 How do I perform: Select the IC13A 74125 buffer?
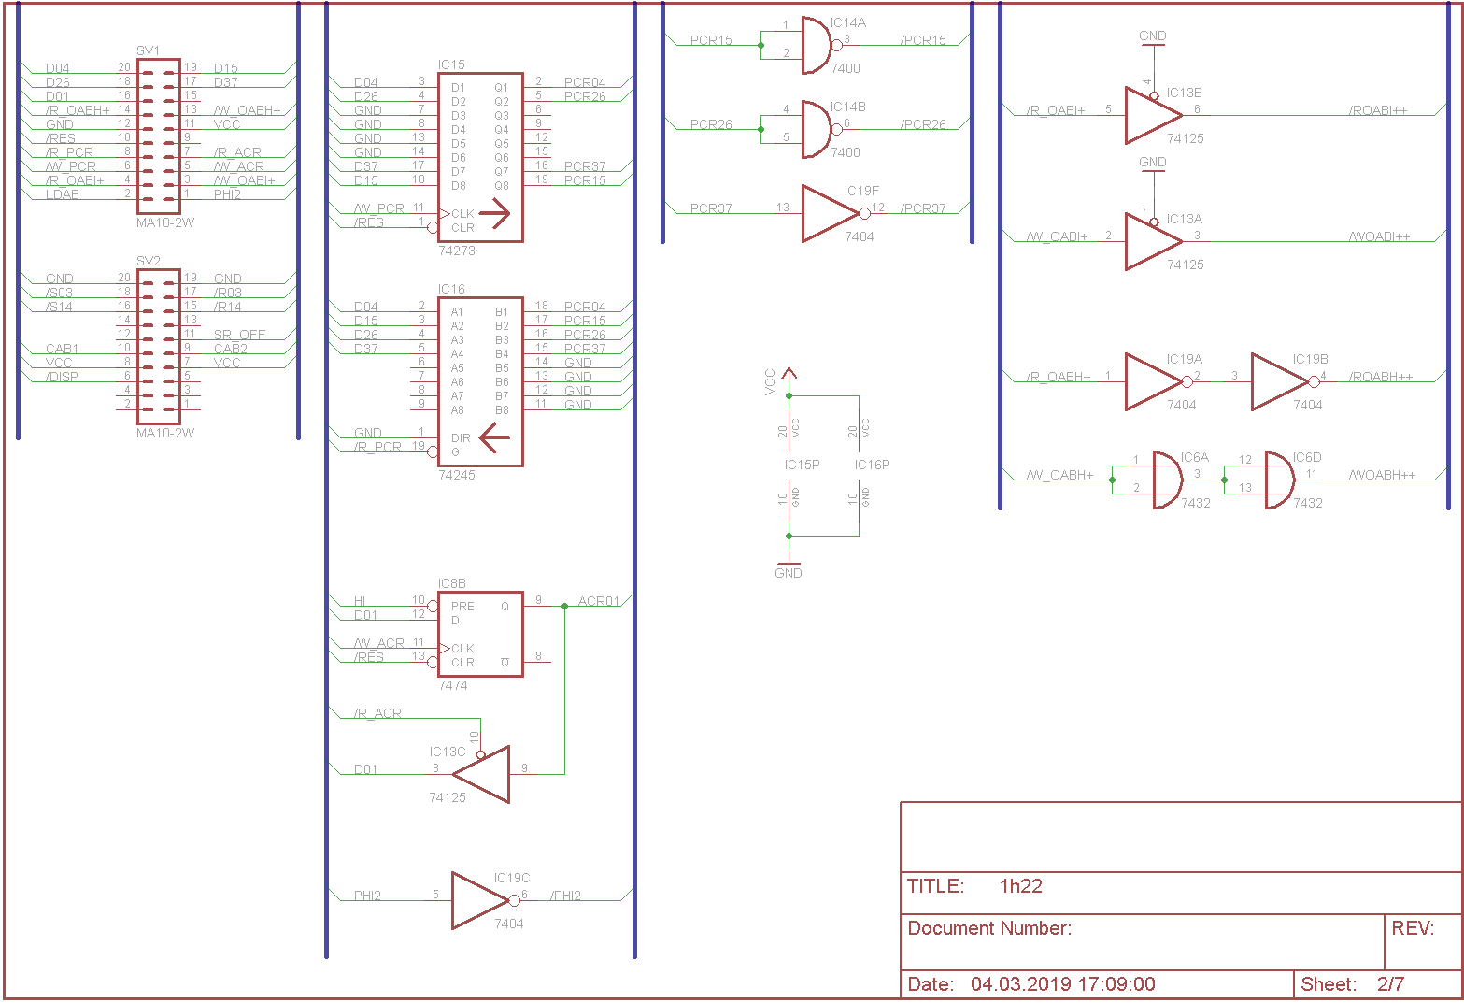[x=1150, y=242]
